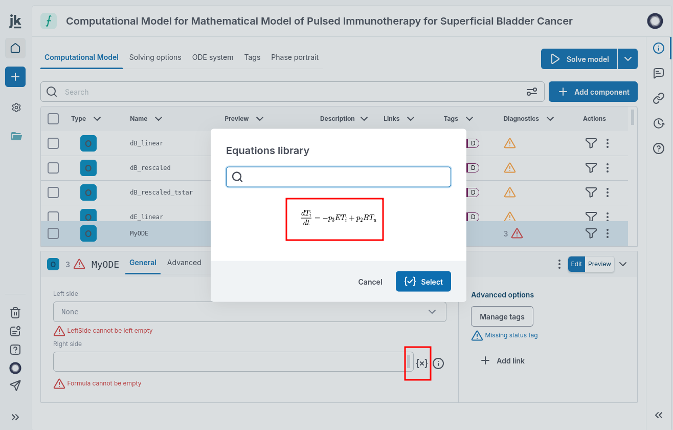Viewport: 673px width, 430px height.
Task: Open the equations library {x} icon
Action: tap(422, 363)
